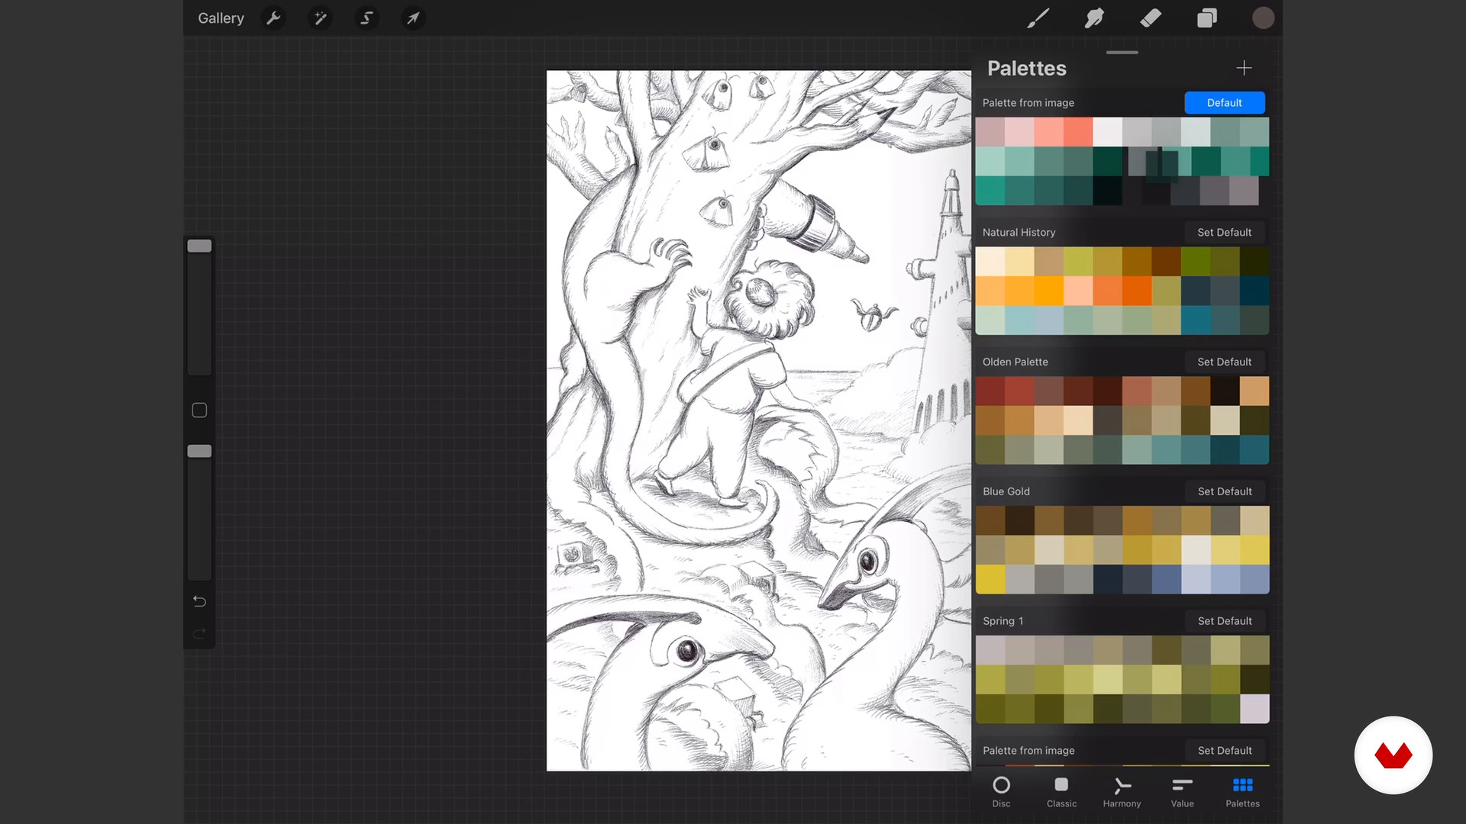Image resolution: width=1466 pixels, height=824 pixels.
Task: Switch to the Harmony color tab
Action: [1122, 791]
